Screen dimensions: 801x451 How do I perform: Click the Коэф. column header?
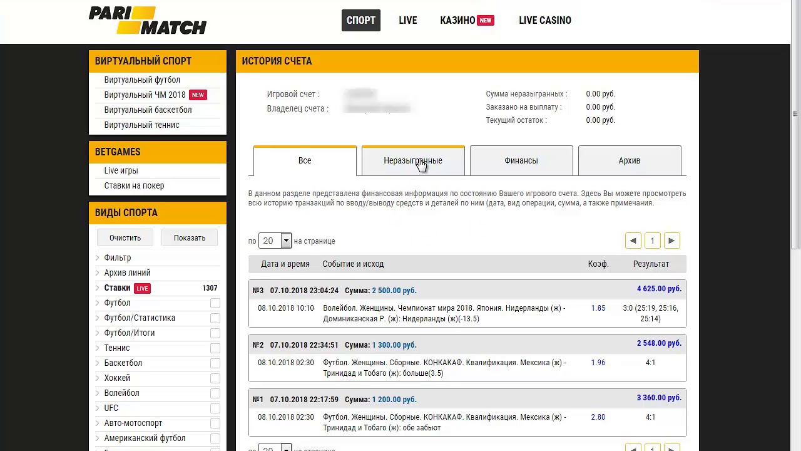point(598,264)
